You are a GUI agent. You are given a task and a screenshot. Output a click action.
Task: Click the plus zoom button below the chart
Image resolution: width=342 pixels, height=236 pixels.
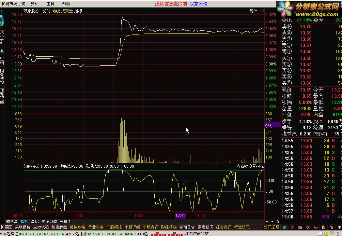click(267, 222)
